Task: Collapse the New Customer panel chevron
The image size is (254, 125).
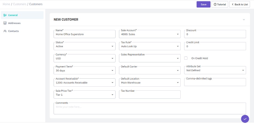Action: [244, 20]
